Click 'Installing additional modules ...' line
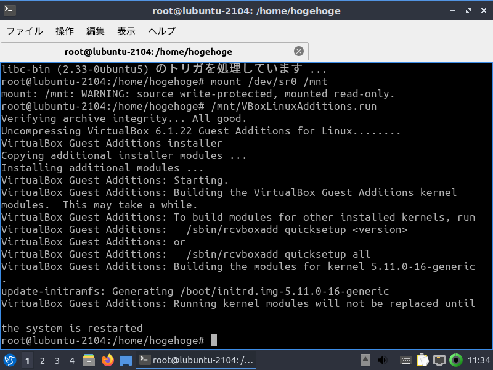The width and height of the screenshot is (493, 370). (102, 168)
